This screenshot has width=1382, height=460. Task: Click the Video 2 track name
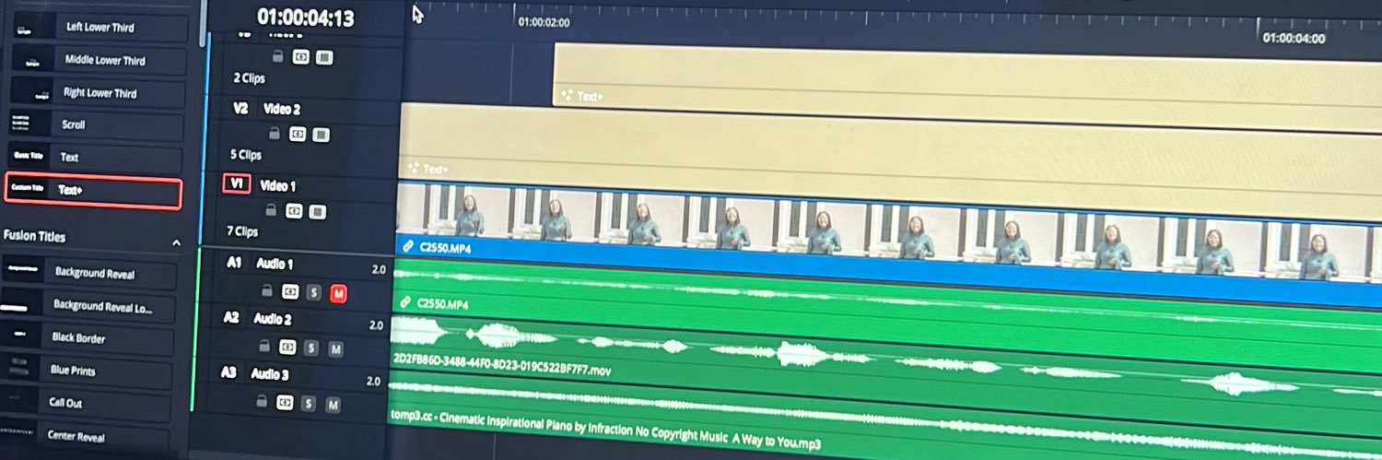coord(282,109)
